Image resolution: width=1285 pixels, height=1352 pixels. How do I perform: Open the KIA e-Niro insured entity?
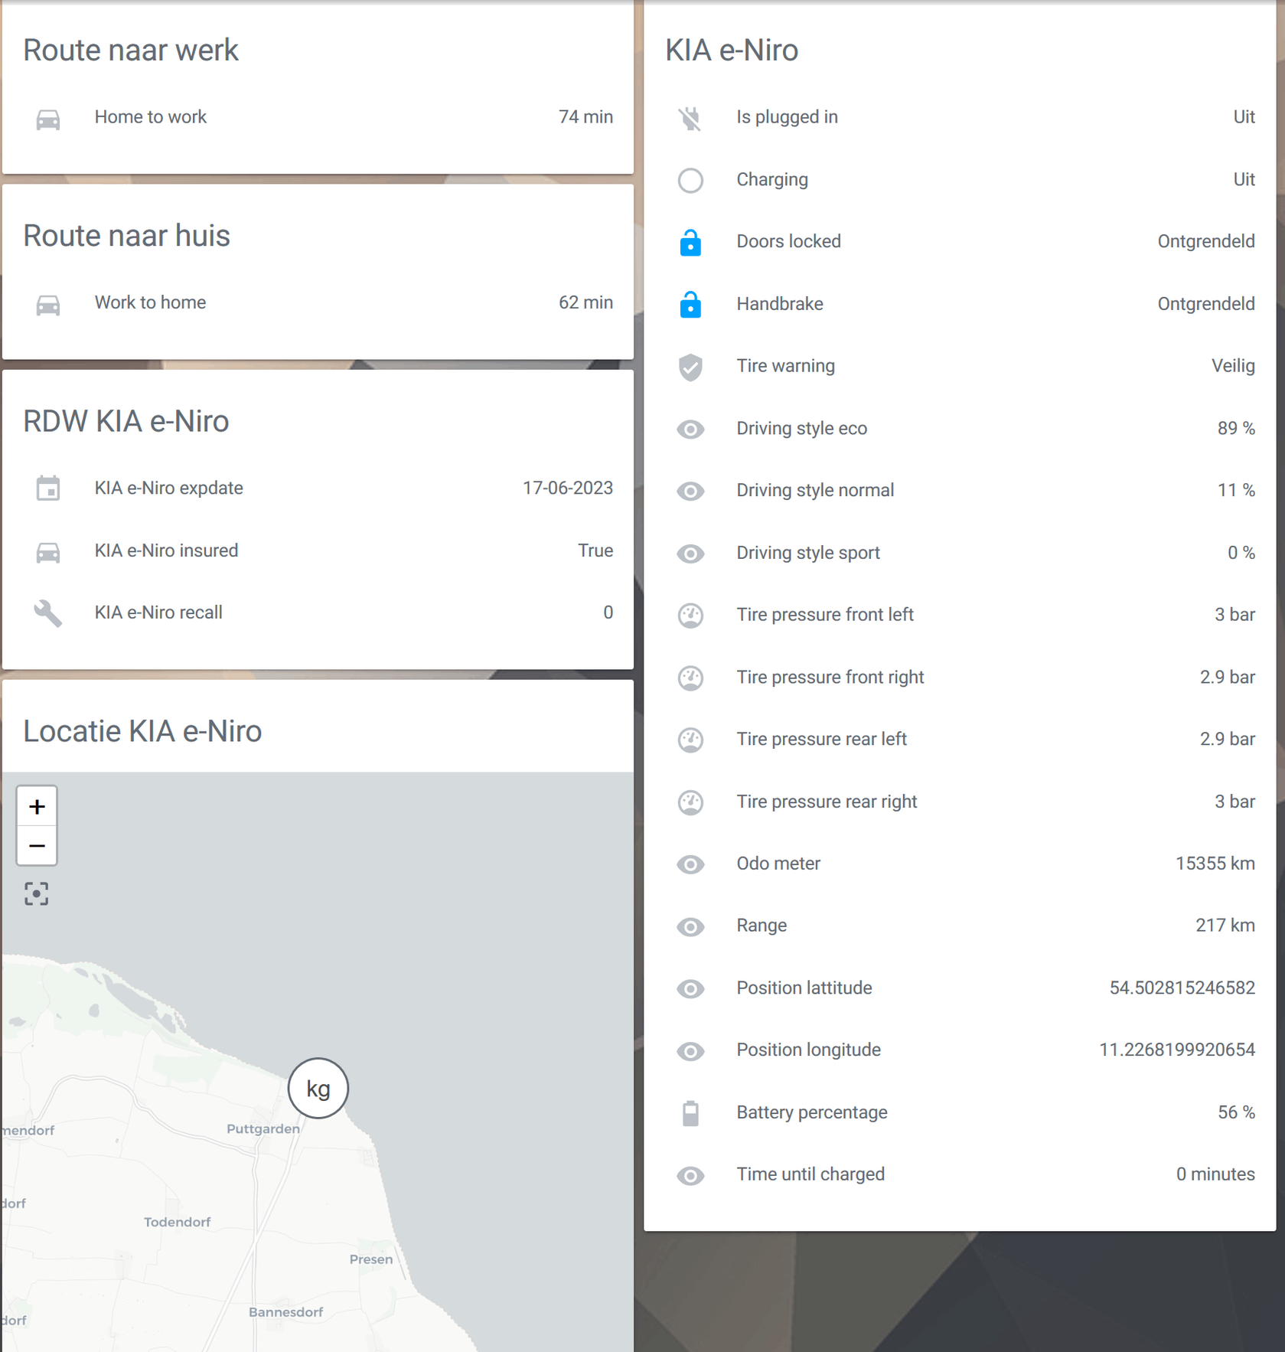pos(166,550)
